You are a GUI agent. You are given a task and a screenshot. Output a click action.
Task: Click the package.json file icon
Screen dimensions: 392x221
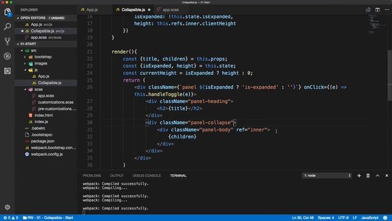27,141
